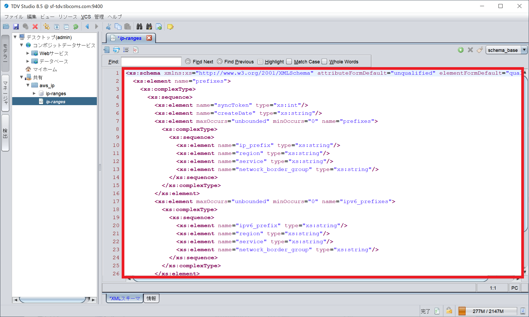Open the ヘルプ menu
Viewport: 529px width, 317px height.
[x=115, y=17]
